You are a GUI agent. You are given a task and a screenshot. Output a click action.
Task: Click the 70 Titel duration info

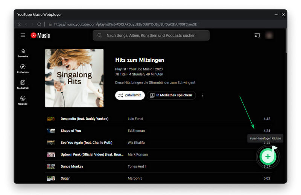pyautogui.click(x=139, y=75)
